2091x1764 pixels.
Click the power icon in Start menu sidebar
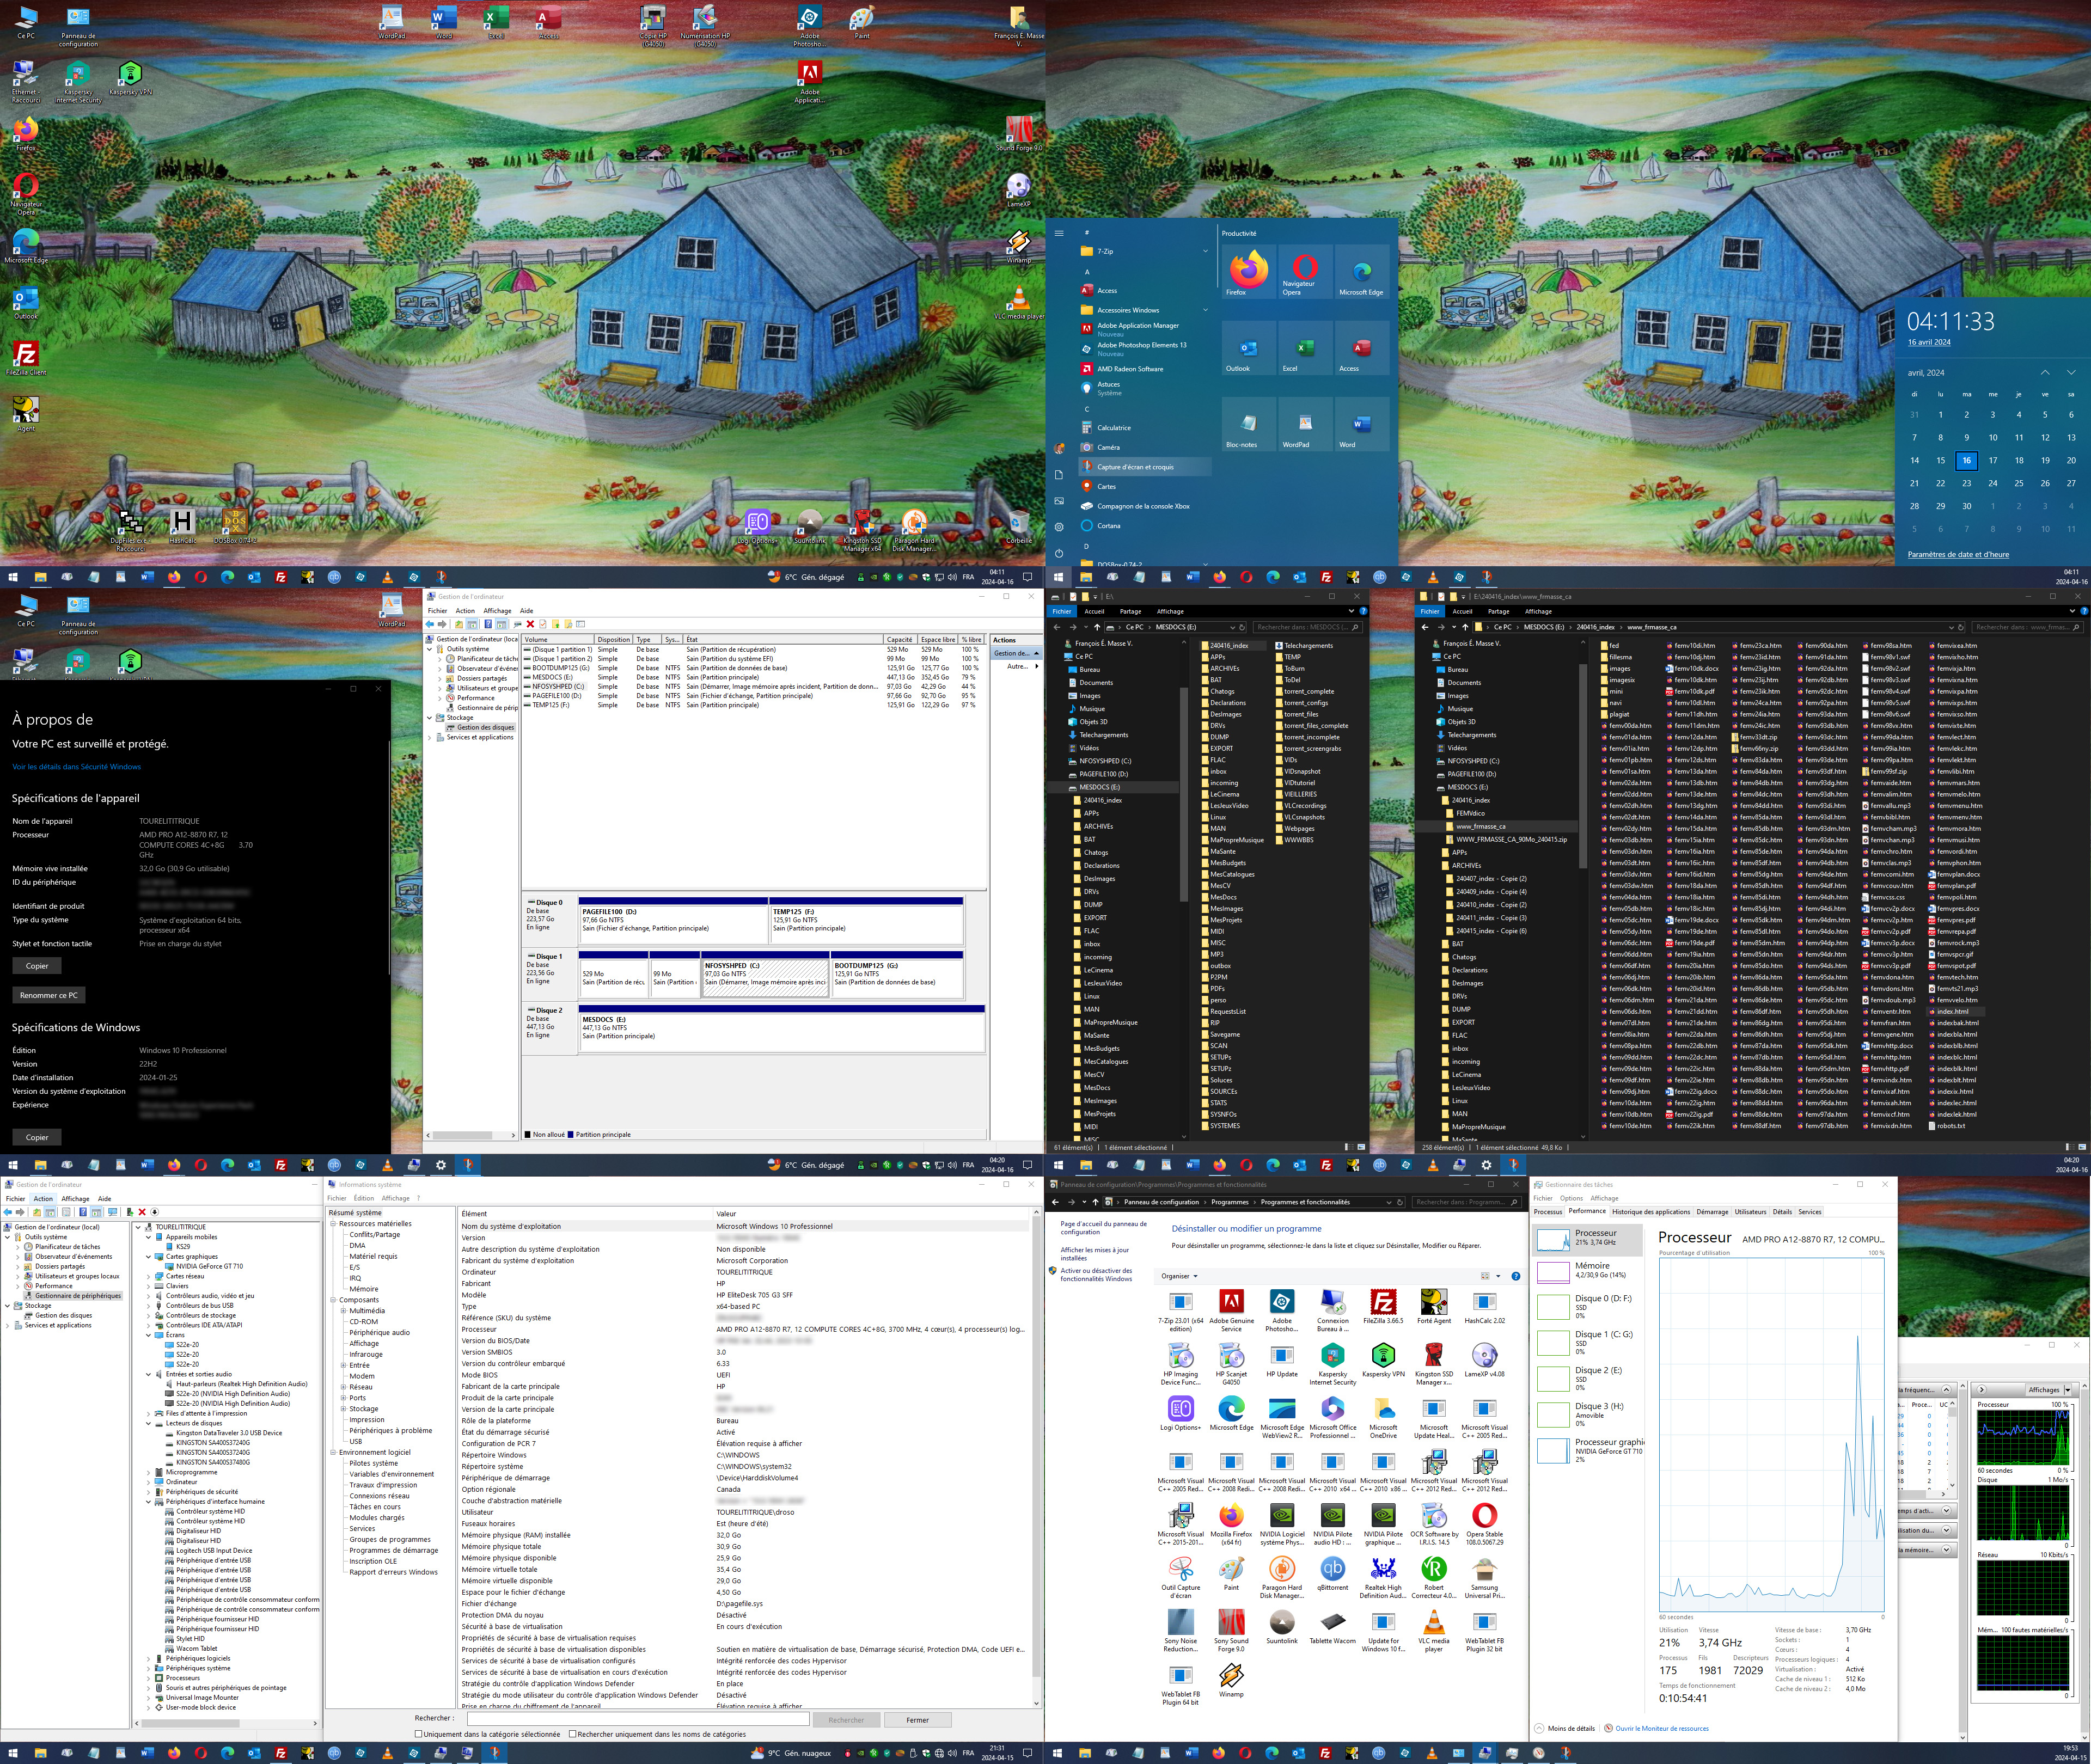1059,553
